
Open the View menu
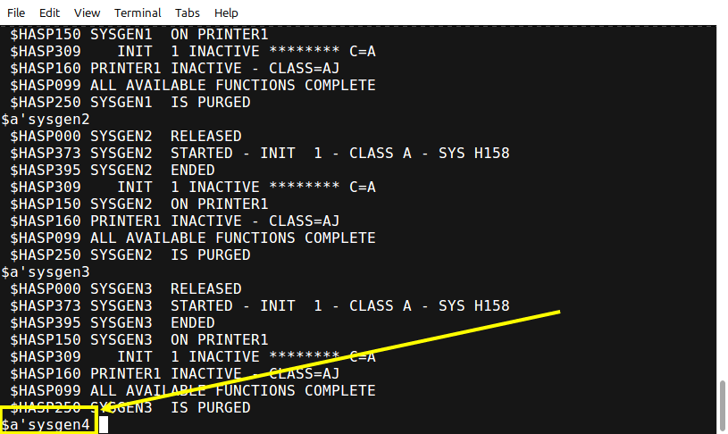[87, 13]
